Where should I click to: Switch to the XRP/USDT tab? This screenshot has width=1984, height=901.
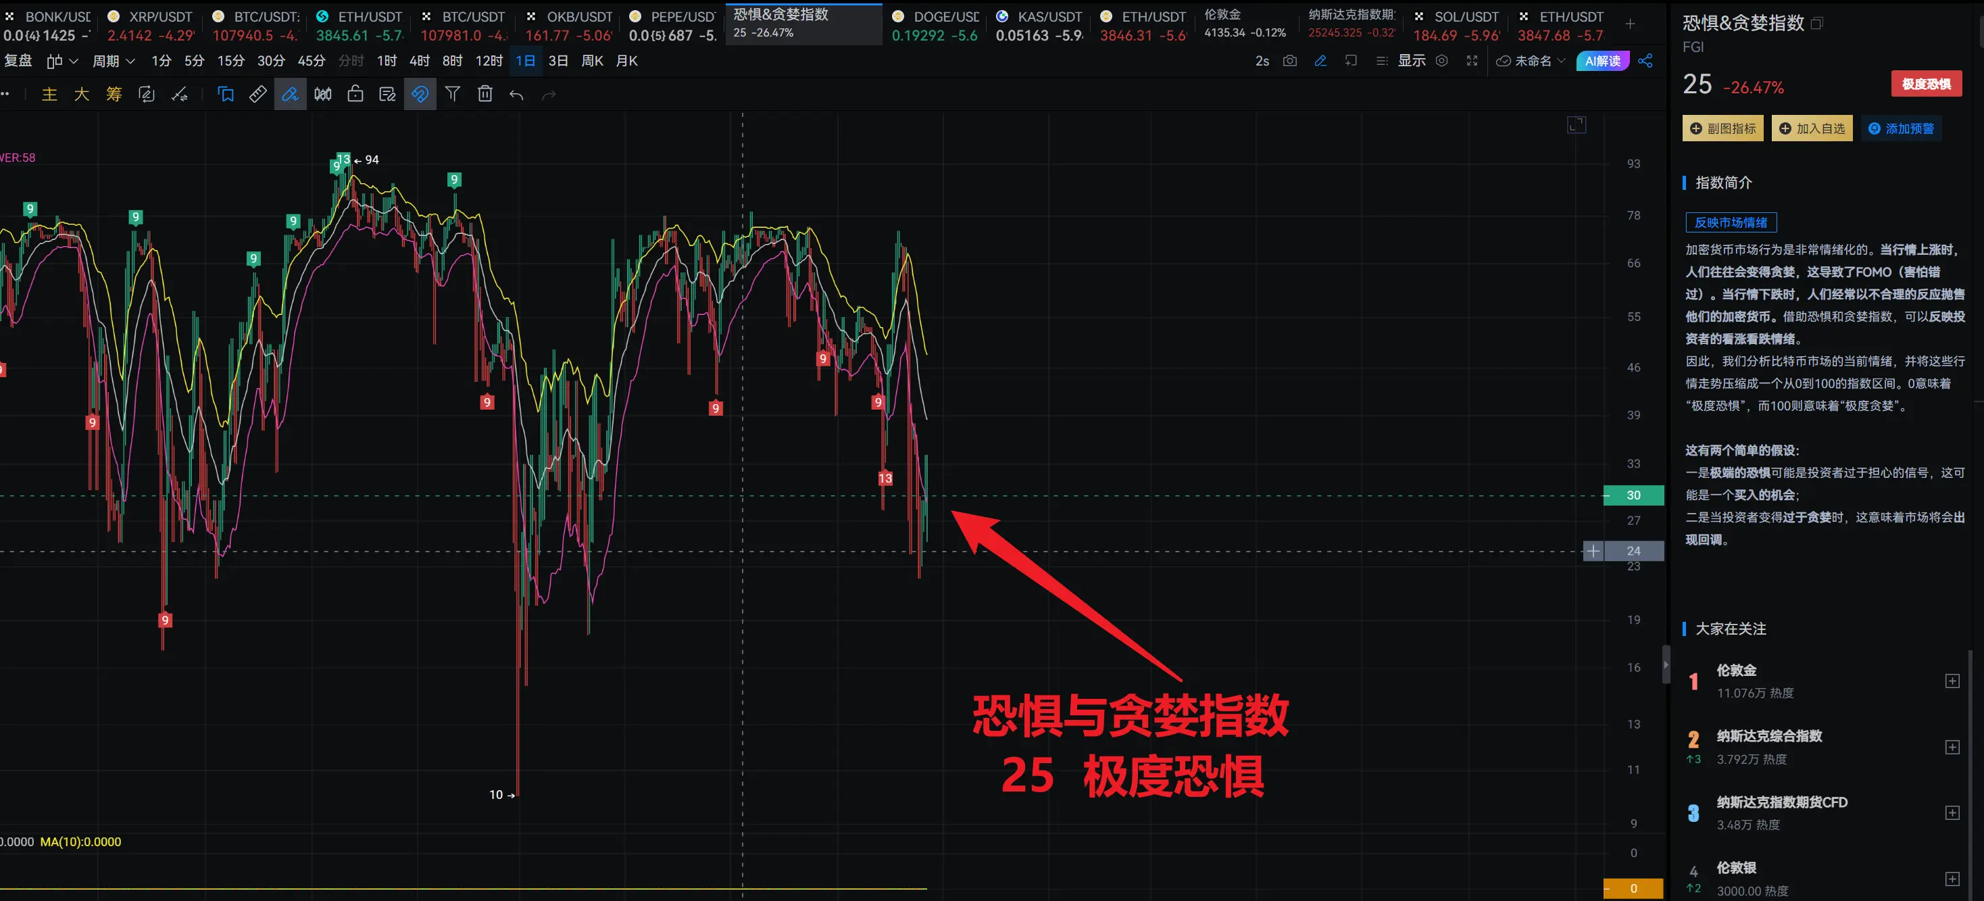point(150,26)
